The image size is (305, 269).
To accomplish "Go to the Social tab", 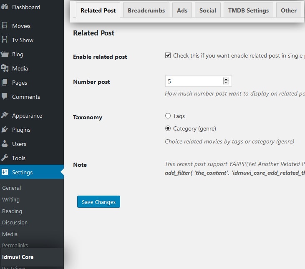I will (x=207, y=10).
